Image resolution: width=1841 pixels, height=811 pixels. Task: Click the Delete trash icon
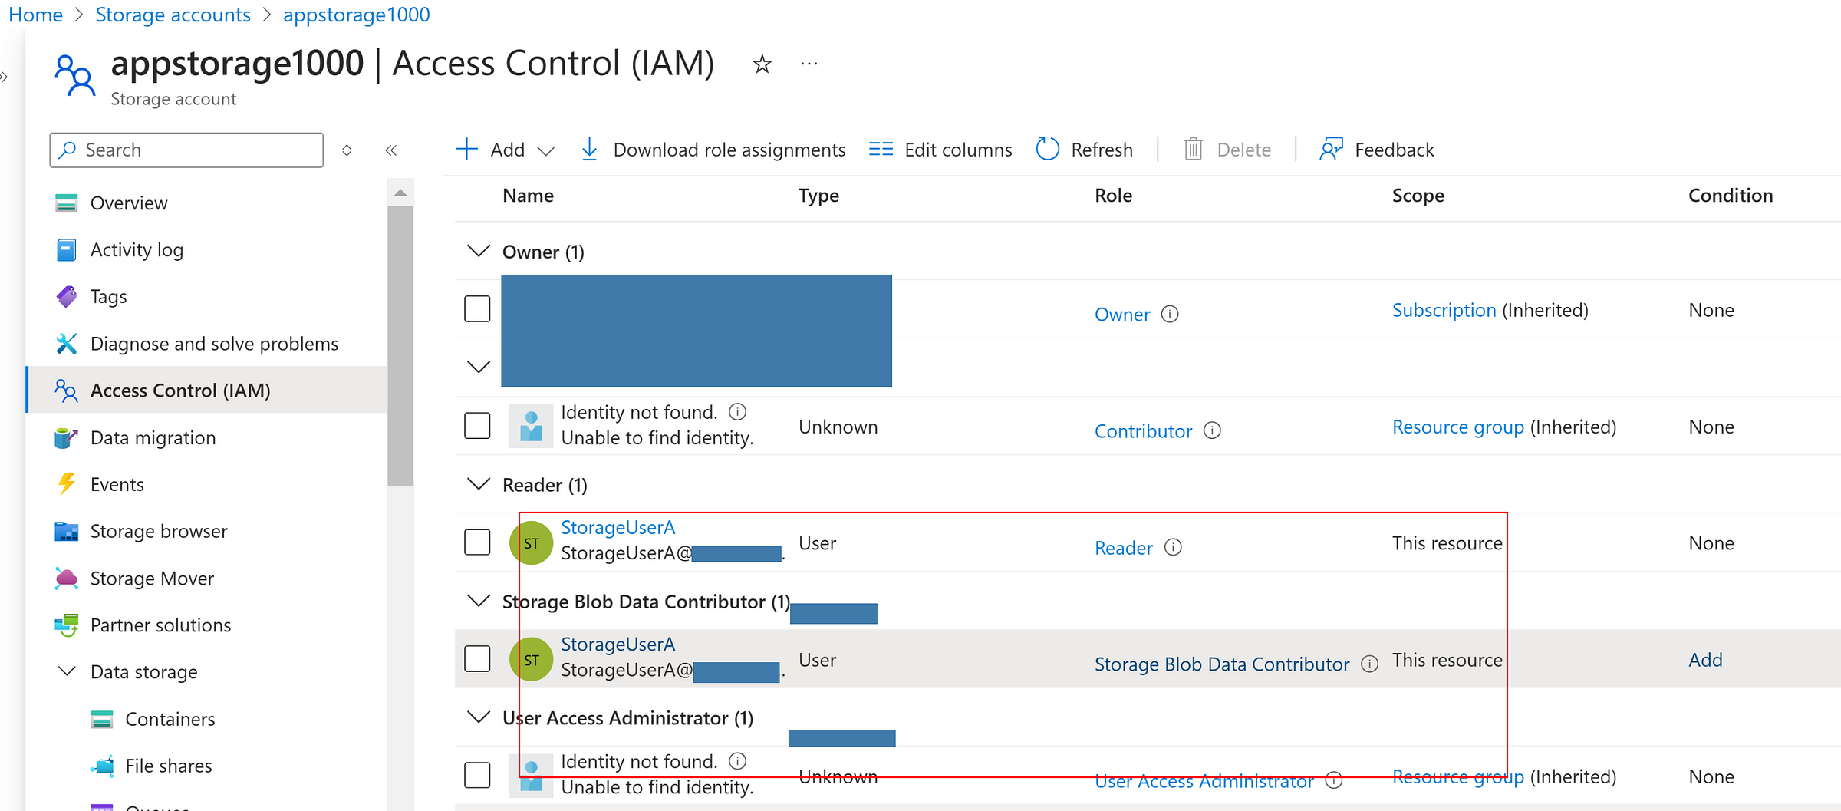click(1193, 149)
